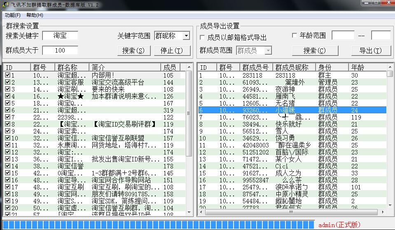Screen dimensions: 395x230
Task: Open the 帮助(H) menu
Action: [35, 15]
